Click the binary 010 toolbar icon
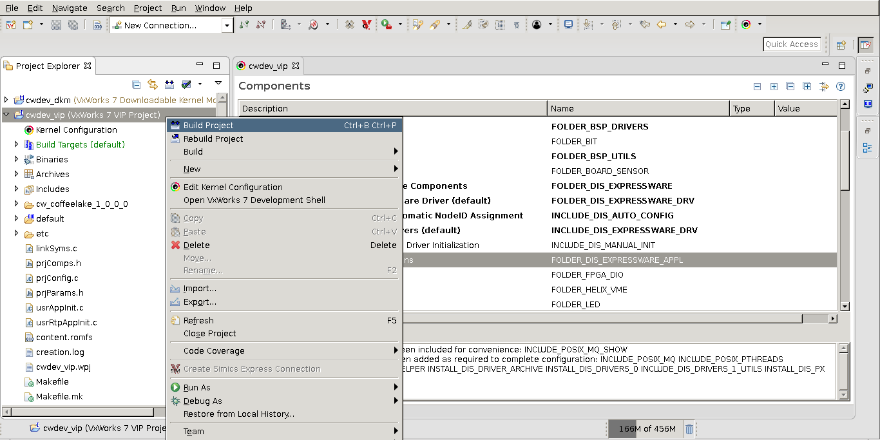The width and height of the screenshot is (880, 440). pyautogui.click(x=97, y=25)
